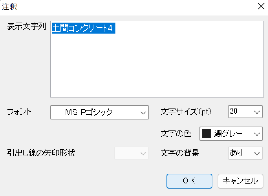Expand the フォント dropdown arrow
The height and width of the screenshot is (196, 268).
click(x=143, y=113)
